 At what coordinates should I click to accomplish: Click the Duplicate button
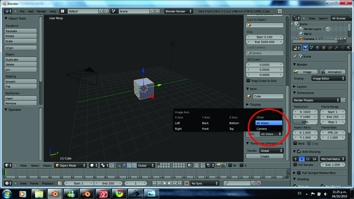(21, 59)
